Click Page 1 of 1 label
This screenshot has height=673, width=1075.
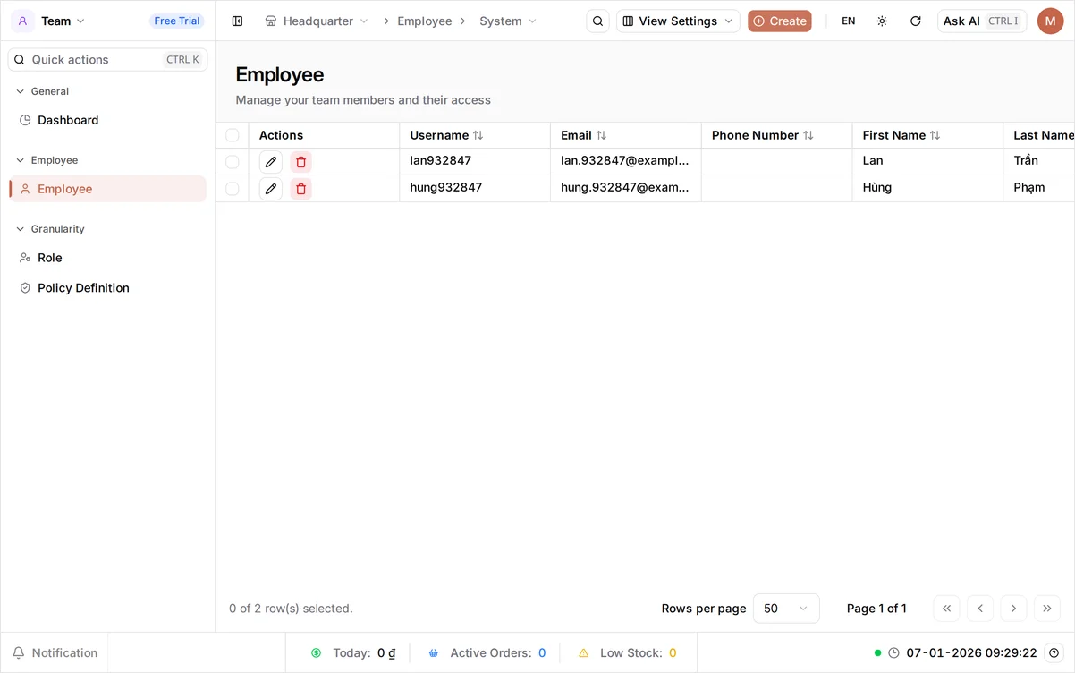pos(876,609)
